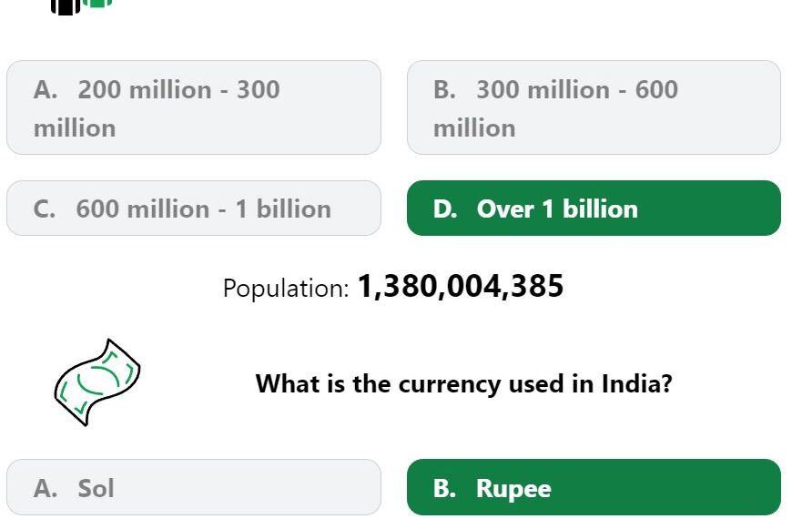
Task: Click the letter C. before 600 million
Action: tap(45, 209)
